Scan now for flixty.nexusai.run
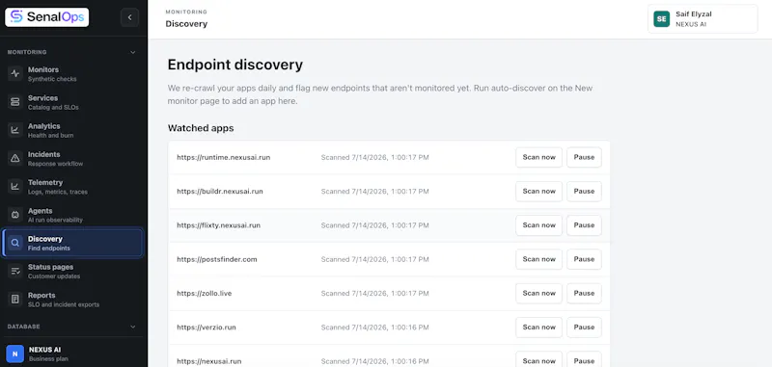 pos(538,225)
